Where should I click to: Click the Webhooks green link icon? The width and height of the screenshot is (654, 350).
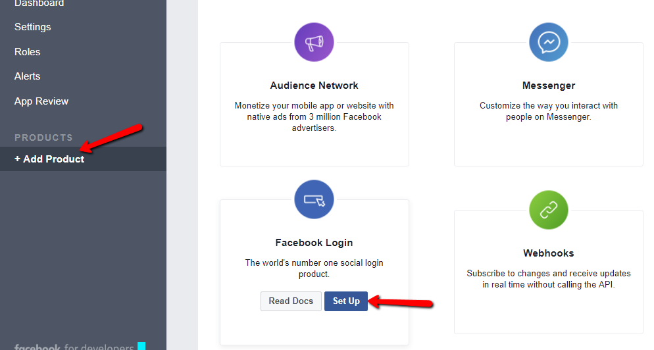(x=549, y=210)
